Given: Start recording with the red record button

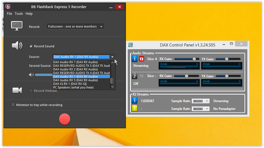Looking at the screenshot, I should click(x=65, y=119).
